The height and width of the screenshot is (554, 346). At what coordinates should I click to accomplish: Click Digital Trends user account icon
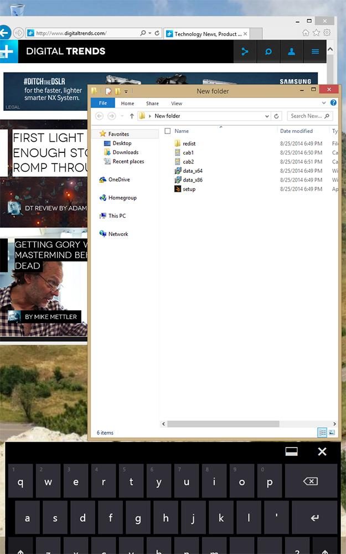click(292, 52)
